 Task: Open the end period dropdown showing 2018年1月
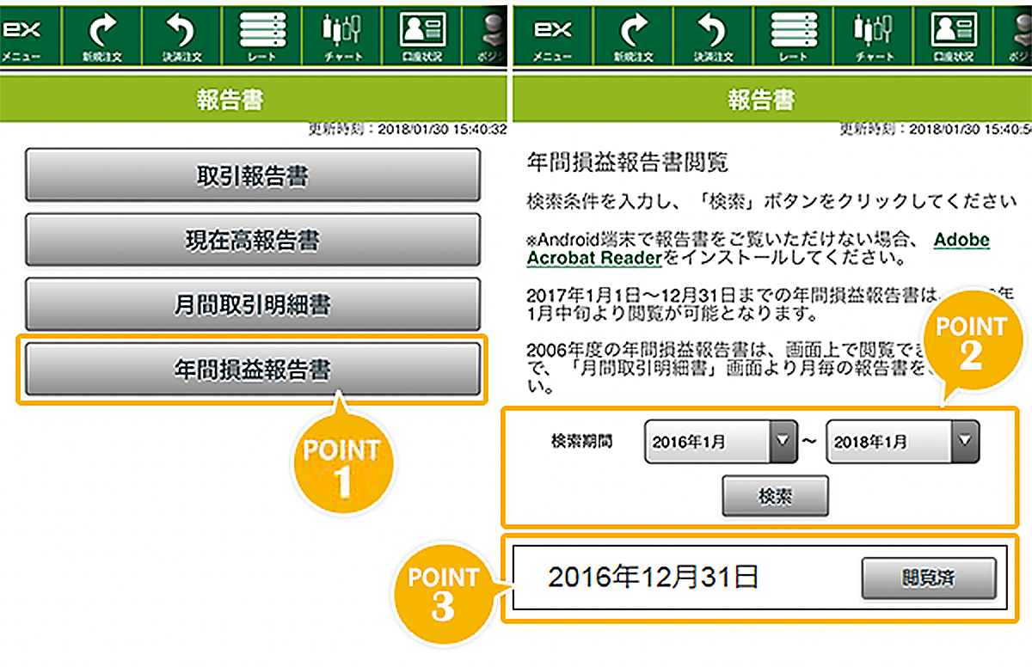[900, 441]
